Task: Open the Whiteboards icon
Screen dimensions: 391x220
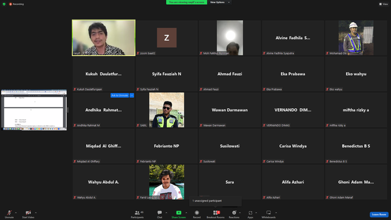Action: [269, 213]
